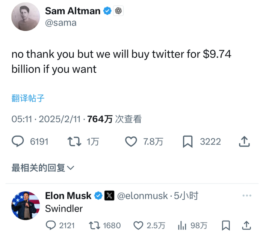This screenshot has width=263, height=236.
Task: Click 翻译帖子 to translate the post
Action: [x=28, y=98]
